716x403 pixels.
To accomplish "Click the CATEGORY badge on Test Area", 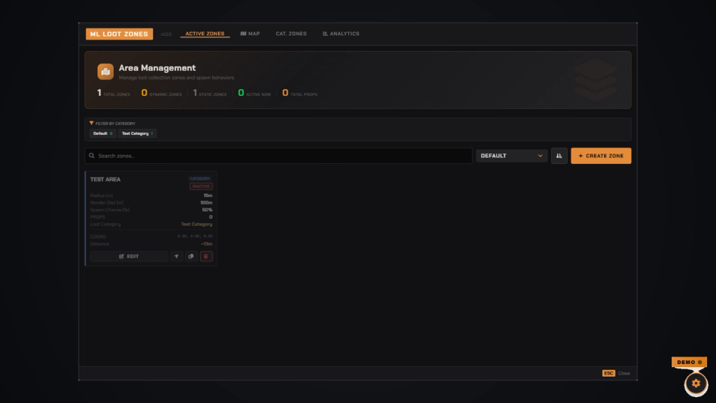I will pyautogui.click(x=200, y=178).
